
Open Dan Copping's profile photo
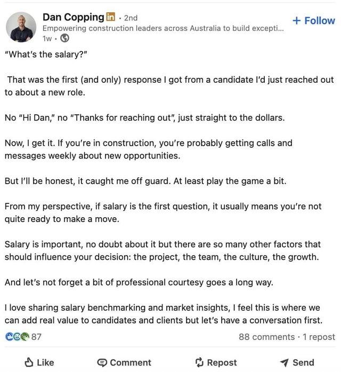click(21, 27)
